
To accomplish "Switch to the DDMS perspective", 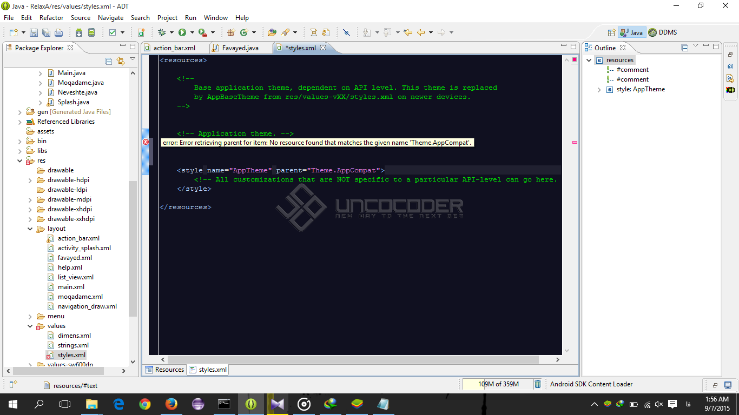I will (663, 32).
